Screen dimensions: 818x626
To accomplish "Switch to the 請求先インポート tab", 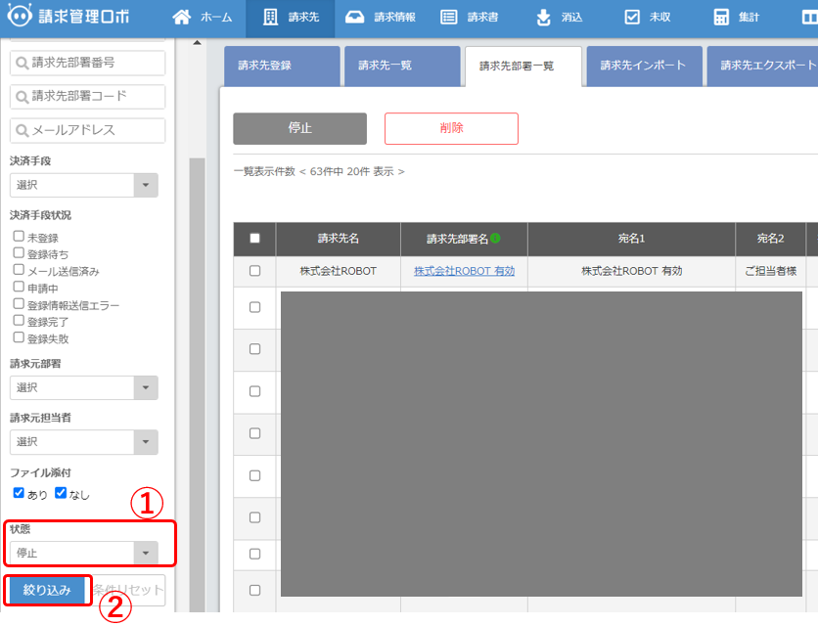I will (x=643, y=66).
